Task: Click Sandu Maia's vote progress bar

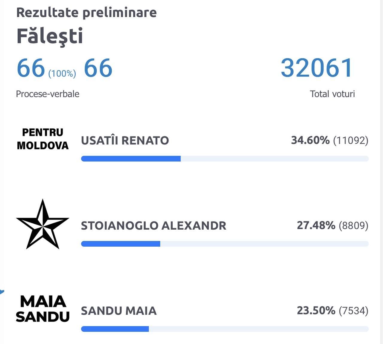Action: pyautogui.click(x=224, y=329)
